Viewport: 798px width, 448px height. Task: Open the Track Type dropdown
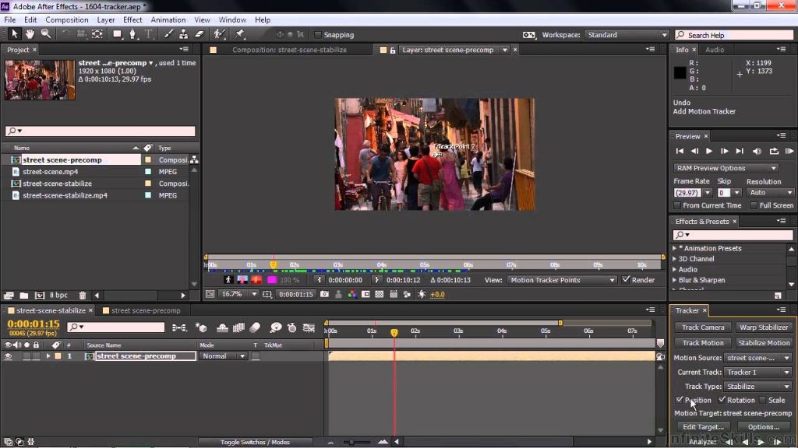757,386
